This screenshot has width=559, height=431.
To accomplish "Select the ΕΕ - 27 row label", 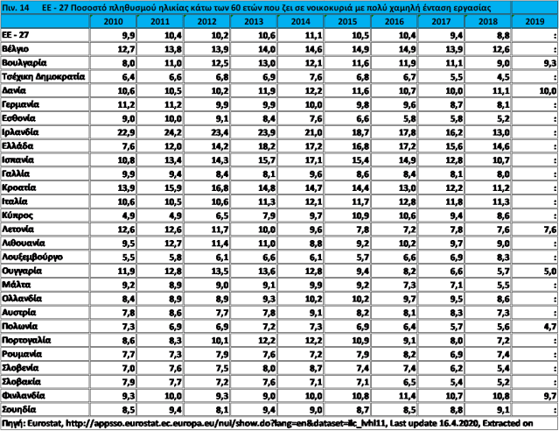I will click(18, 35).
